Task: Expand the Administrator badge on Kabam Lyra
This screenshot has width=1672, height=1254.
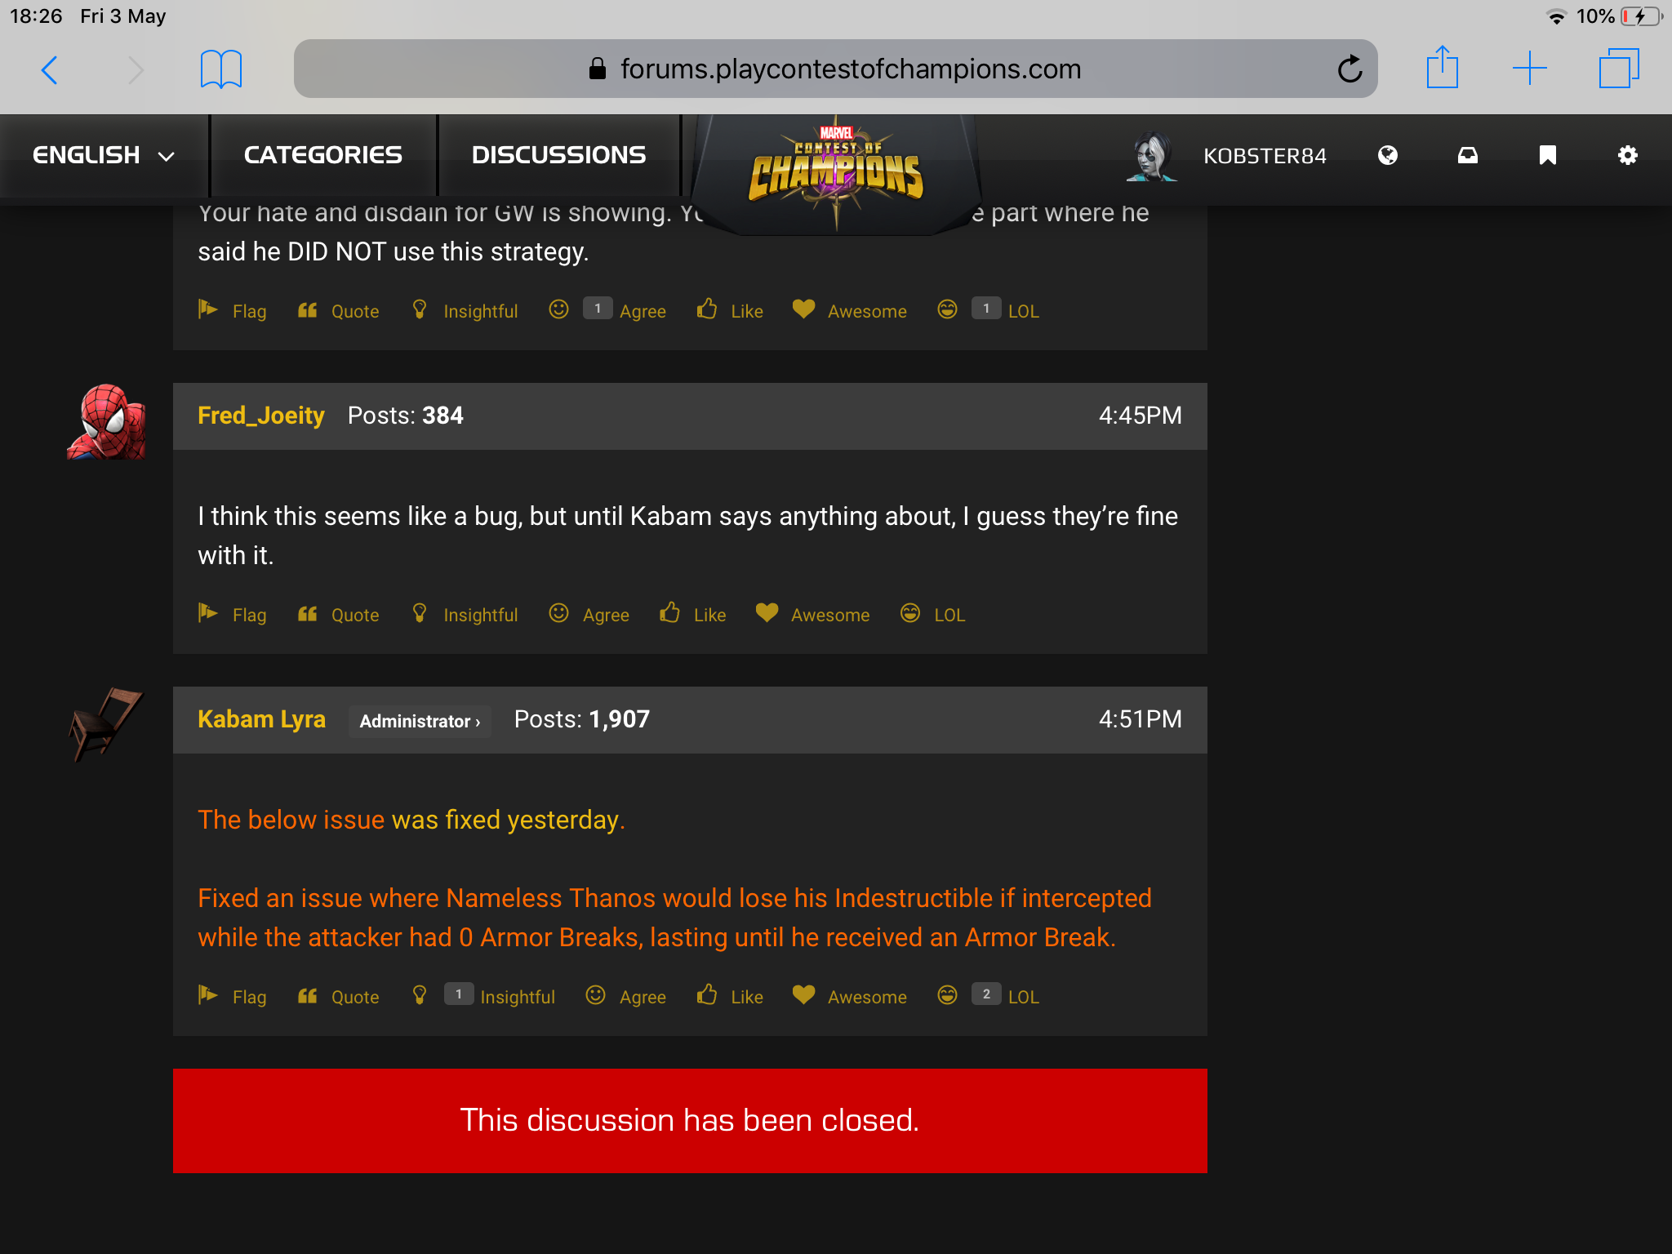Action: 420,721
